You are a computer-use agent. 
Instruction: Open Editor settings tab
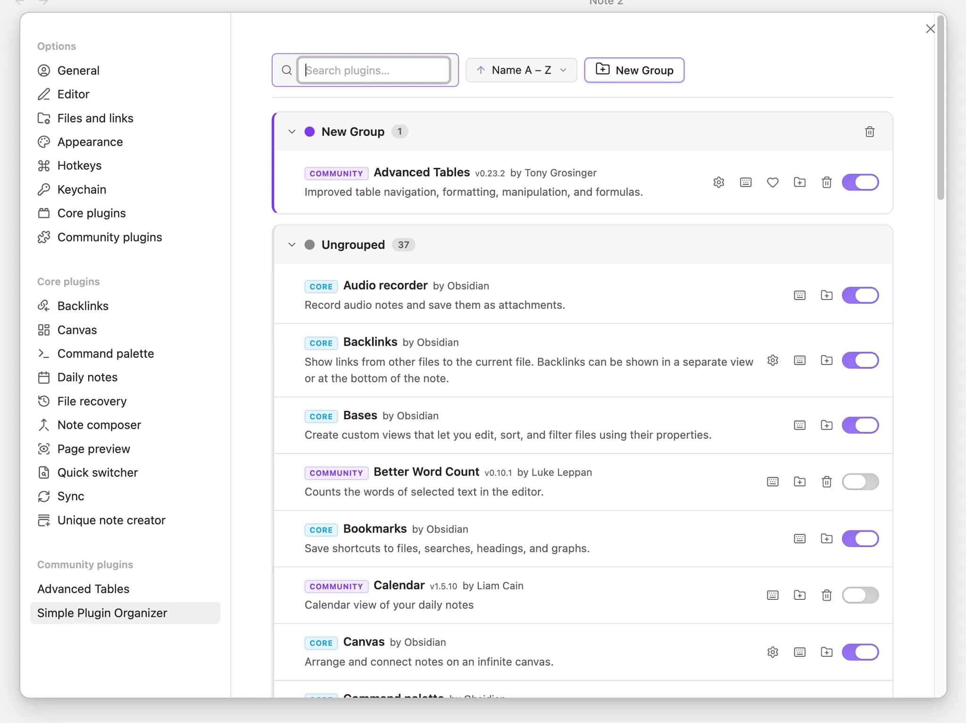[125, 94]
